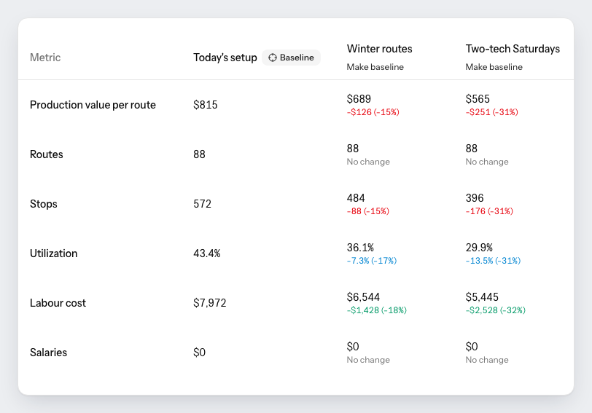Screen dimensions: 592x413
Task: Click the 29.9% utilization value
Action: [479, 248]
